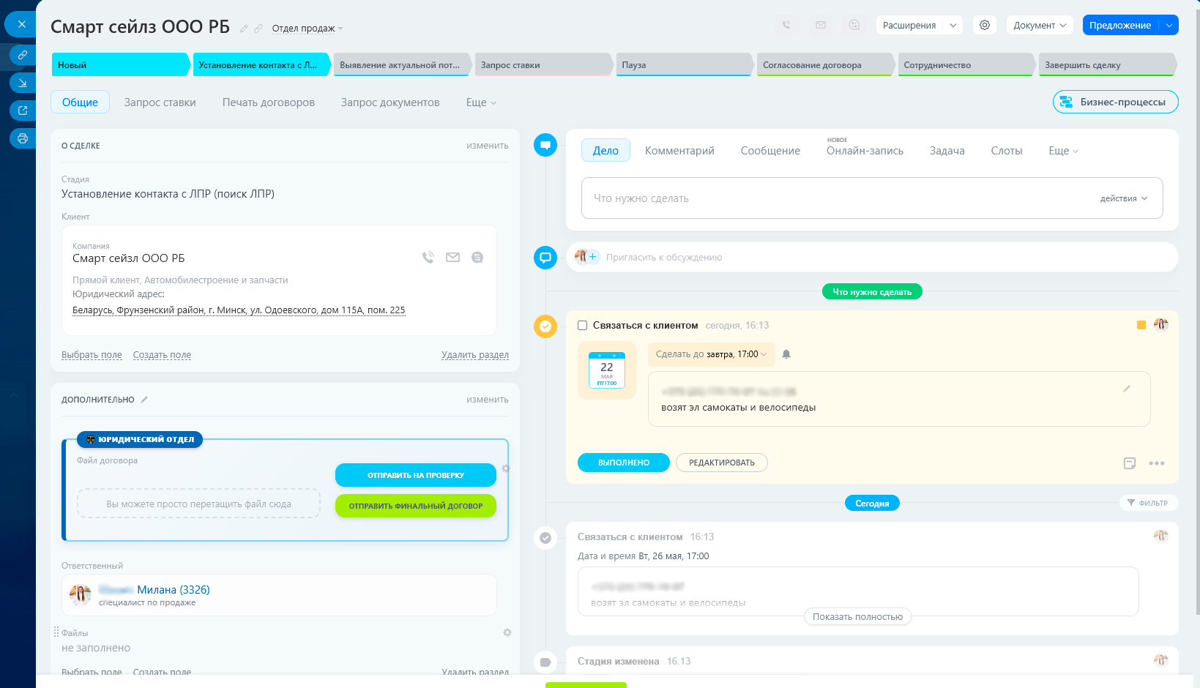The image size is (1200, 688).
Task: Open ФИЛЬТР in timeline
Action: point(1148,503)
